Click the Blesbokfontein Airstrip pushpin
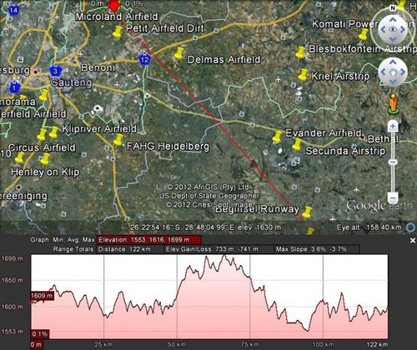417x350 pixels. tap(300, 52)
